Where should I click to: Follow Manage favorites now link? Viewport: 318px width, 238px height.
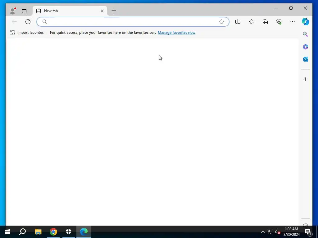click(176, 33)
